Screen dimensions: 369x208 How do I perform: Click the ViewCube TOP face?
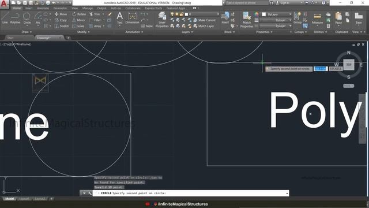[348, 65]
